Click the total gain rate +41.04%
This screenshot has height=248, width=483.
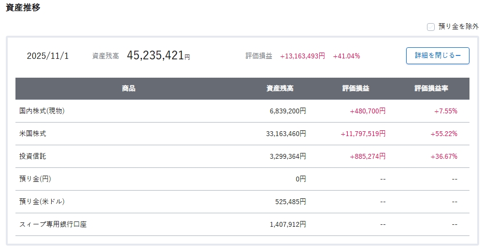coord(346,56)
